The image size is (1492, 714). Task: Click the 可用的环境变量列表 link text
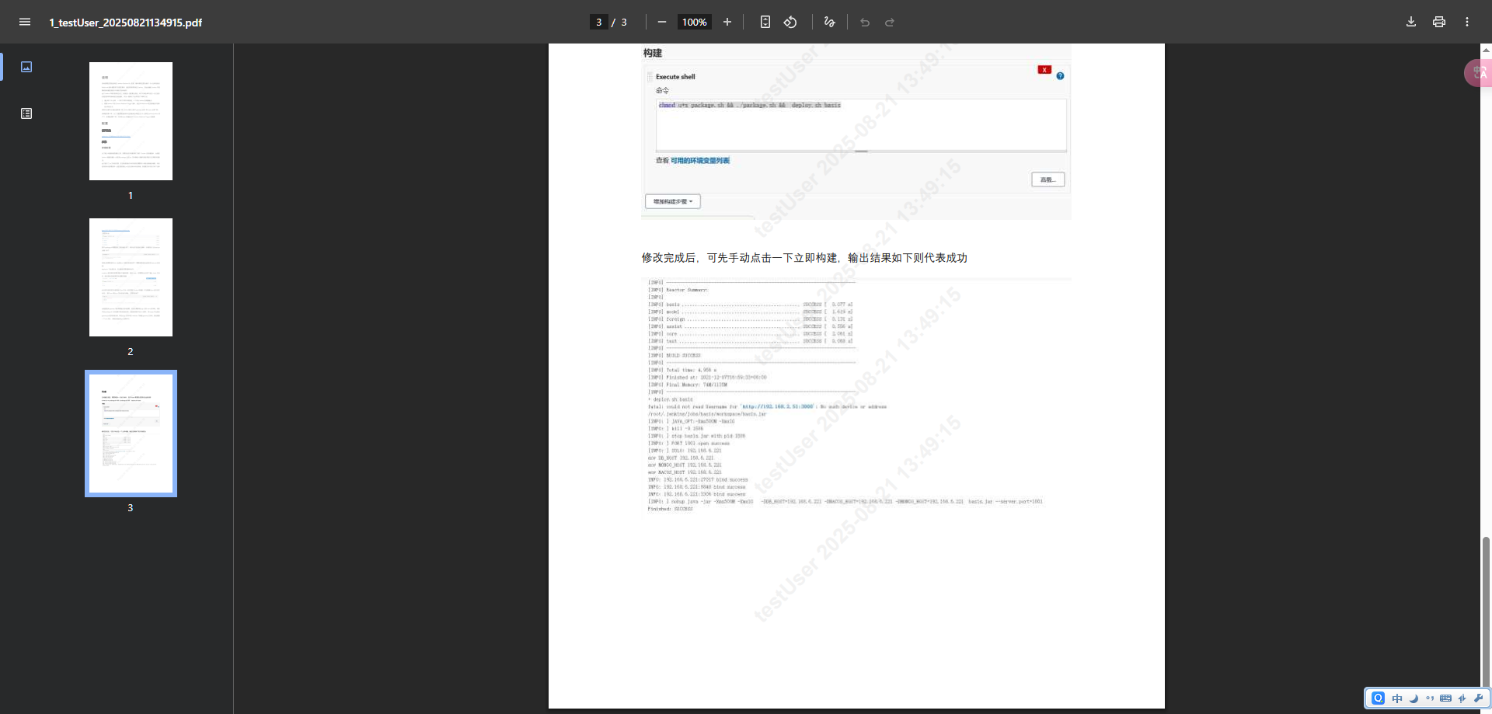point(700,161)
